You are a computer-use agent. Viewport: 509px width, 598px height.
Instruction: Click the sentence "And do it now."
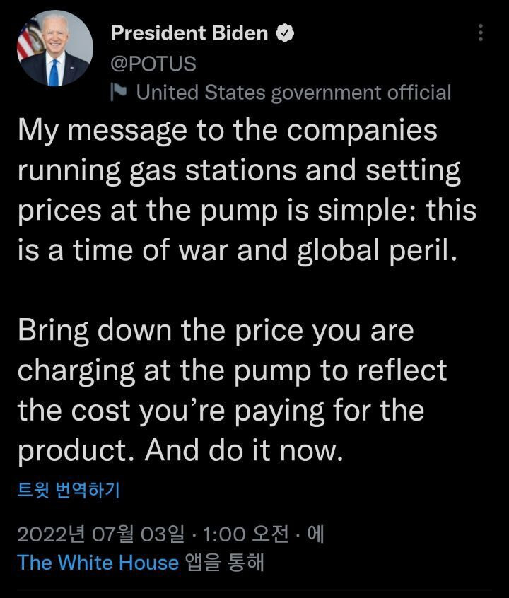click(x=244, y=450)
